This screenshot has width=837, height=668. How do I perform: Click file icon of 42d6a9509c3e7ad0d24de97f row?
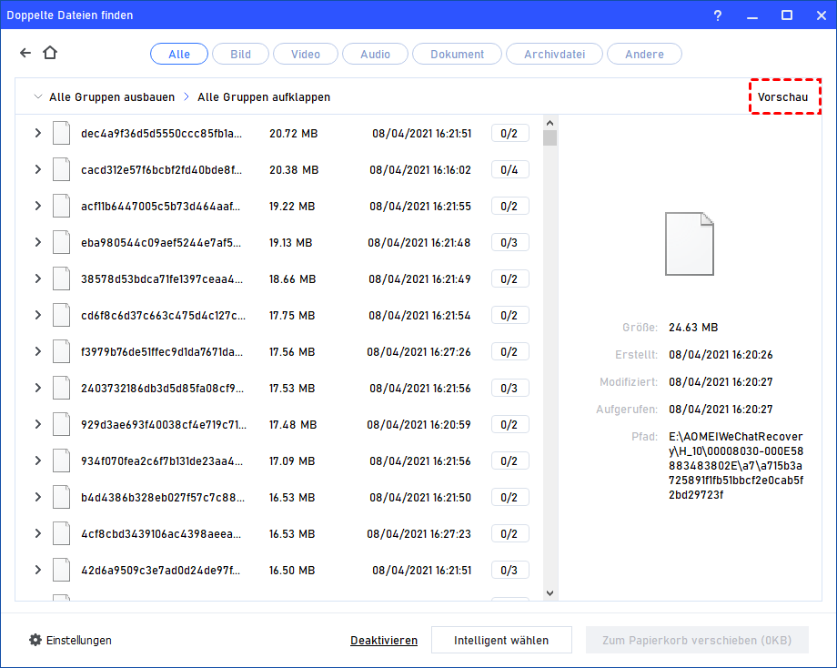click(x=61, y=569)
